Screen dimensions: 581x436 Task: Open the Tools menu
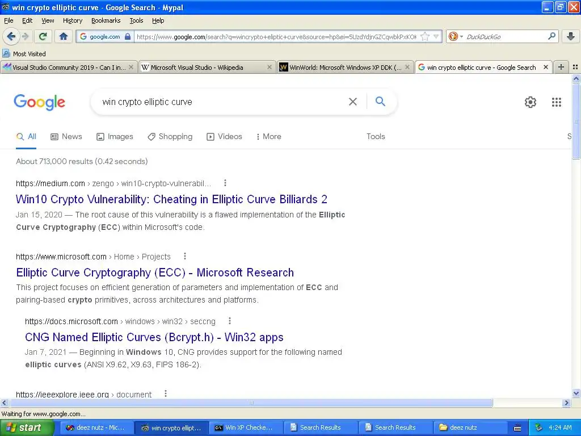(x=136, y=20)
